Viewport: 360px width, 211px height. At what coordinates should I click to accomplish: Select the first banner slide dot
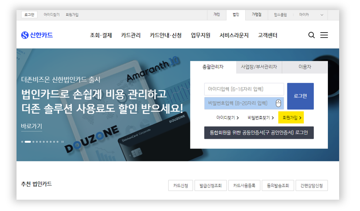22,142
